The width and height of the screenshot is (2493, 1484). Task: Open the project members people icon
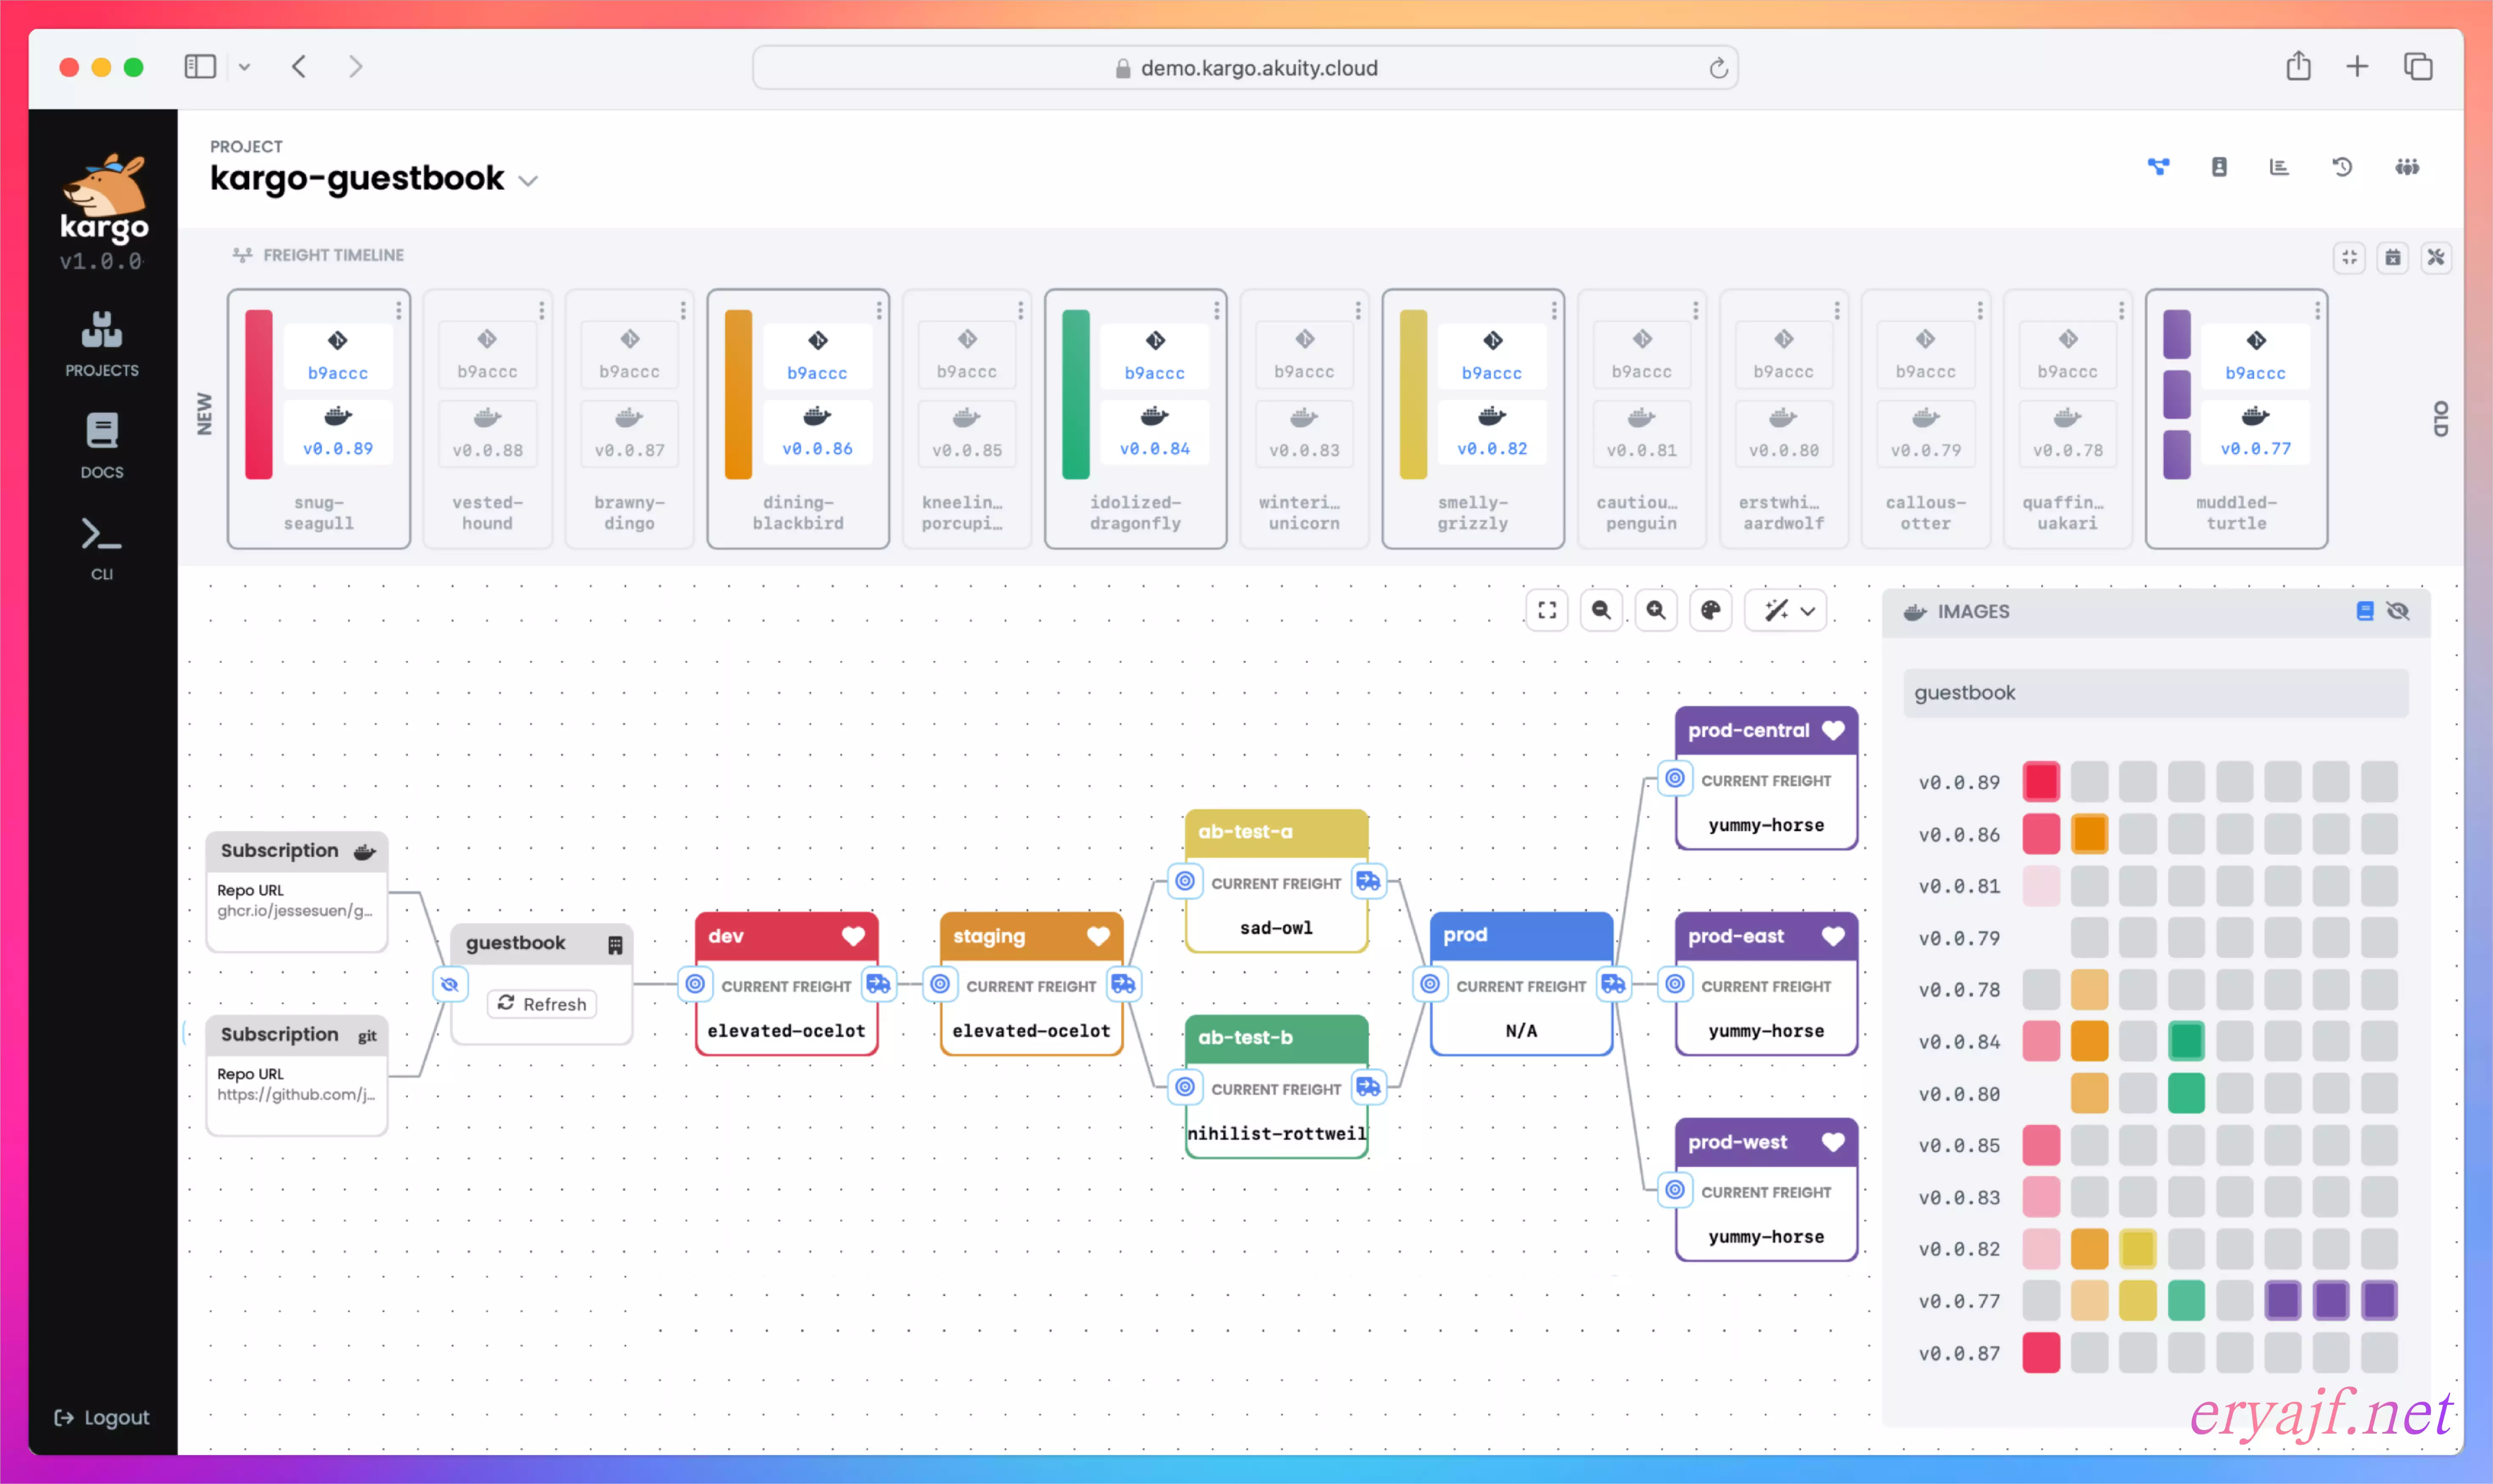[x=2407, y=167]
